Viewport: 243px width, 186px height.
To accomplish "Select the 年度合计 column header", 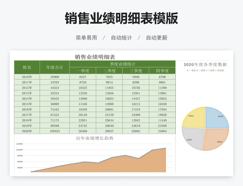I will tap(55, 67).
